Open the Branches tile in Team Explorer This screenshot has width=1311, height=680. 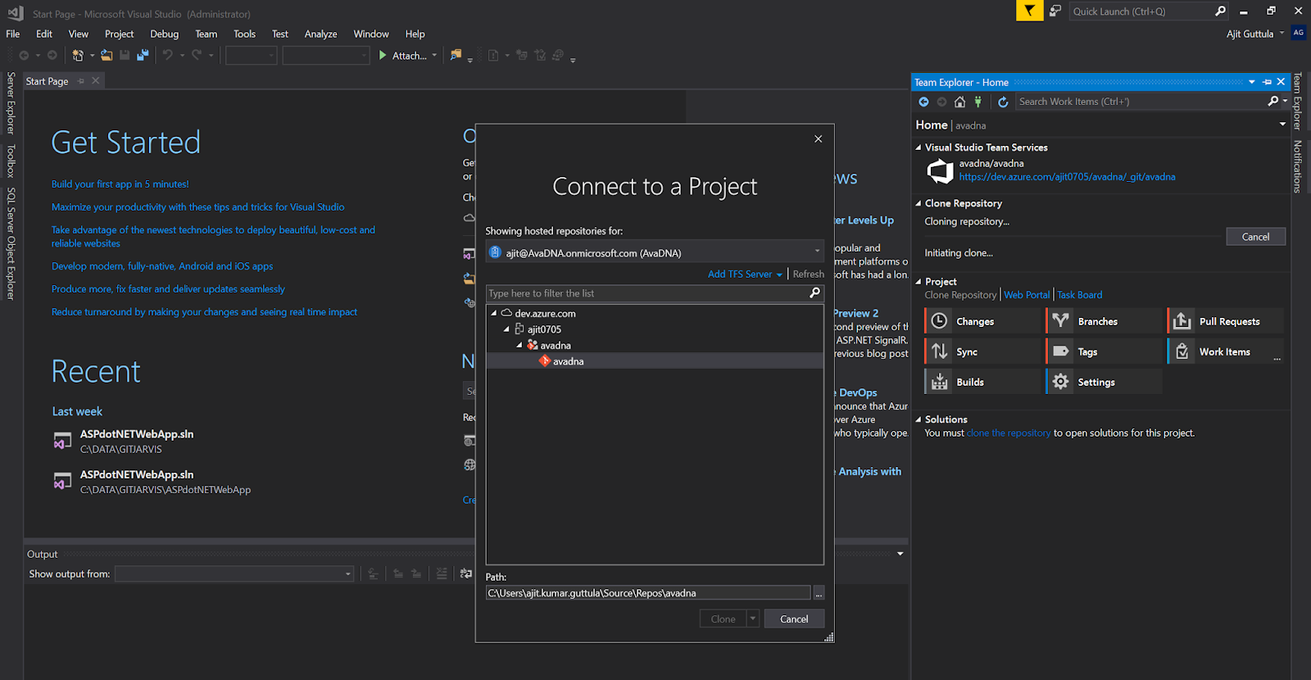pyautogui.click(x=1103, y=321)
